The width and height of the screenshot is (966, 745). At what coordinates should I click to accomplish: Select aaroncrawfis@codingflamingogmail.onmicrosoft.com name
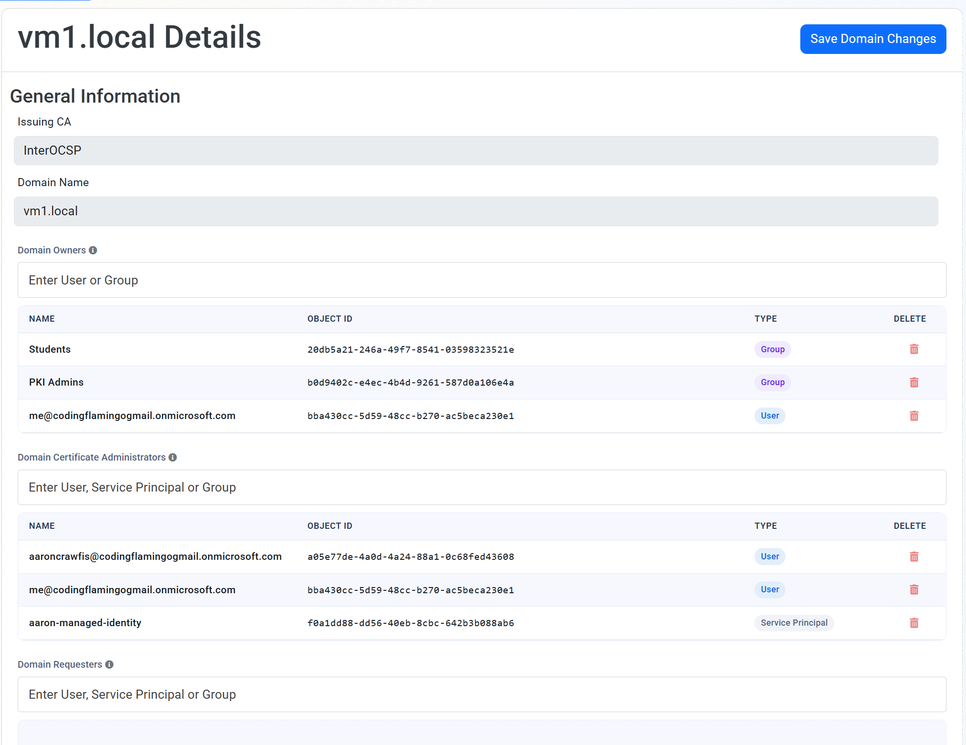coord(155,556)
